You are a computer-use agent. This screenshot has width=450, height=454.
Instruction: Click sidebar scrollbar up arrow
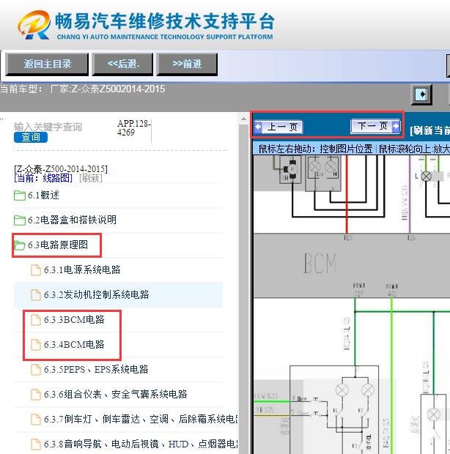244,119
